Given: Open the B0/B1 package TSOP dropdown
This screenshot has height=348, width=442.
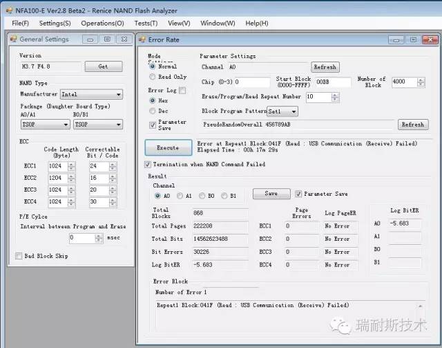Looking at the screenshot, I should (98, 125).
